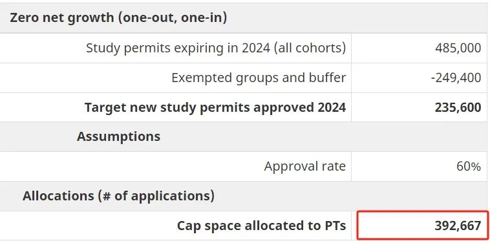Click the word 'Zero' in header
This screenshot has width=490, height=243.
tap(24, 18)
